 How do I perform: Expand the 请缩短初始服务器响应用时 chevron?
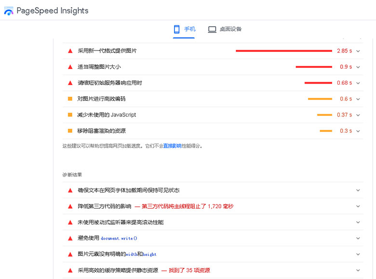coord(358,83)
